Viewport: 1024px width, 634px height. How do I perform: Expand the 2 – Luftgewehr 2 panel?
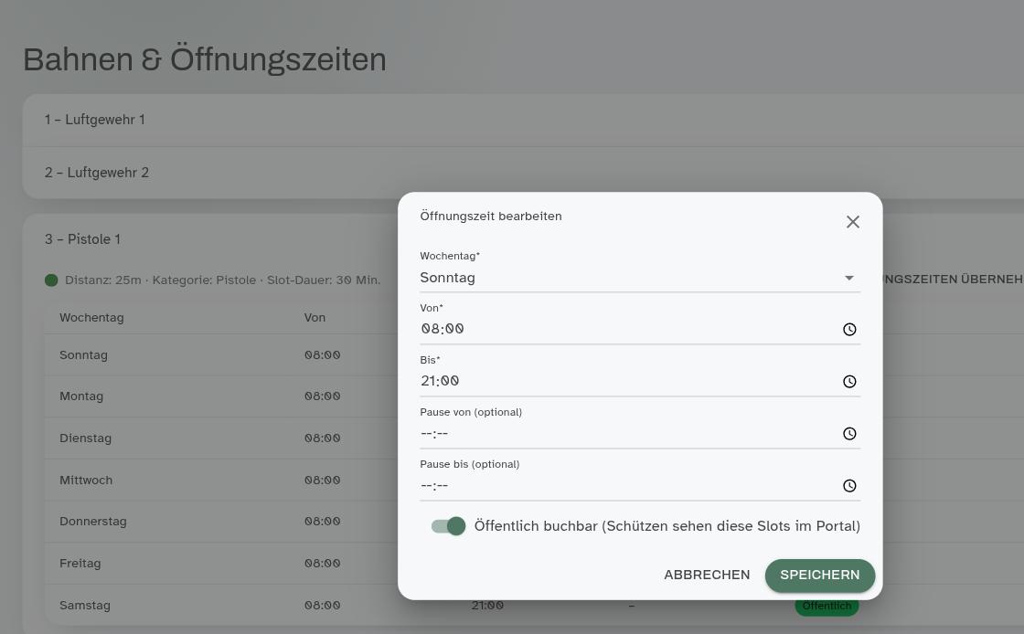tap(523, 173)
